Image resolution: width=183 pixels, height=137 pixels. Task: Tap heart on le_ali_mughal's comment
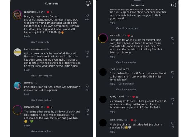pos(172,100)
